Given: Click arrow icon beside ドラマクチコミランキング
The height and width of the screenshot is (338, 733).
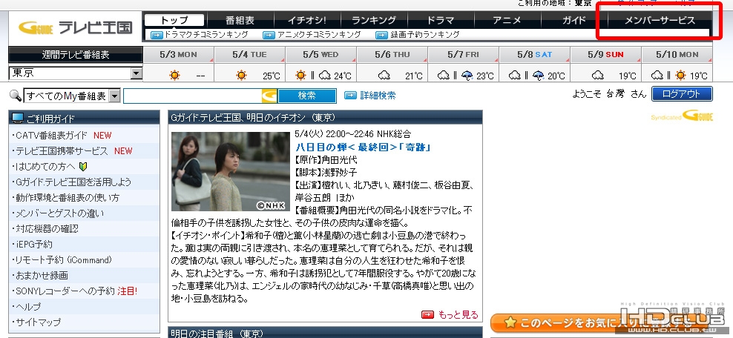Looking at the screenshot, I should click(x=156, y=35).
